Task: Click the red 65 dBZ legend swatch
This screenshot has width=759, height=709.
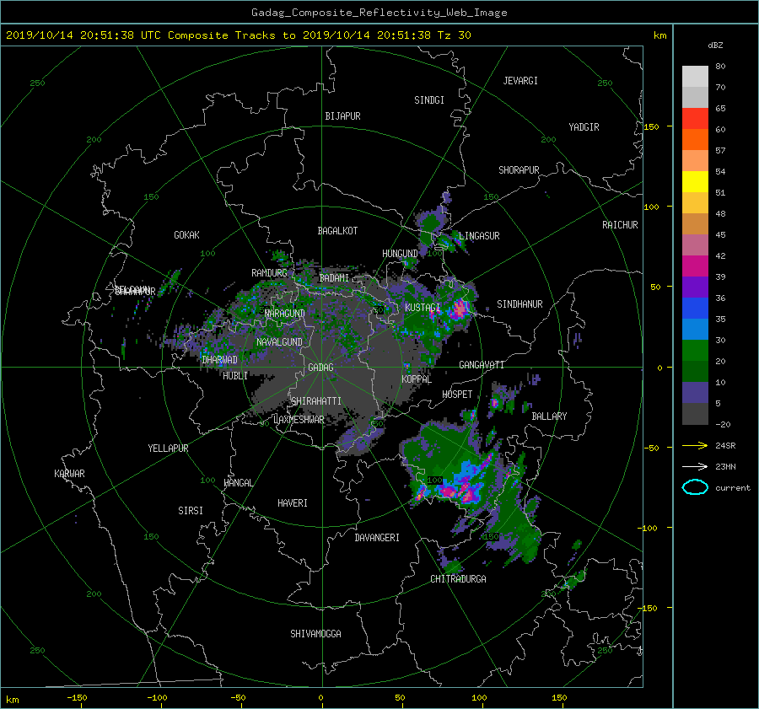Action: click(x=695, y=118)
